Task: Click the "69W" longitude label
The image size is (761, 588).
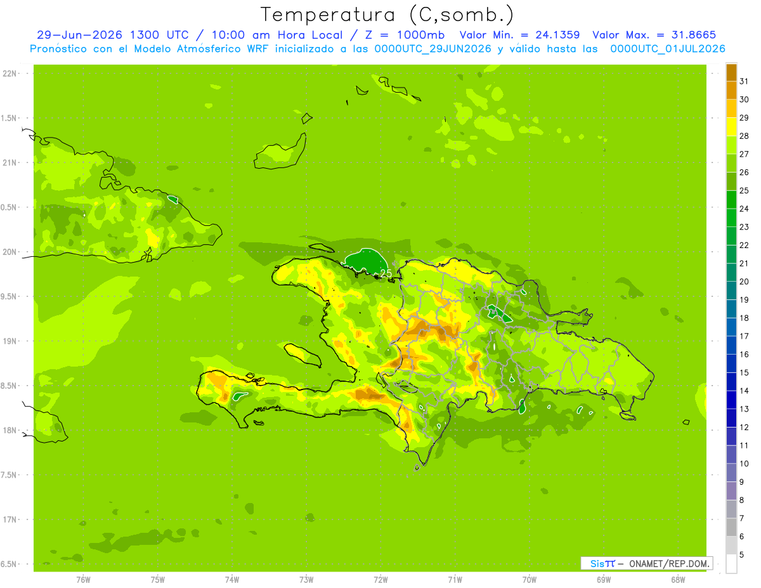Action: pos(604,580)
